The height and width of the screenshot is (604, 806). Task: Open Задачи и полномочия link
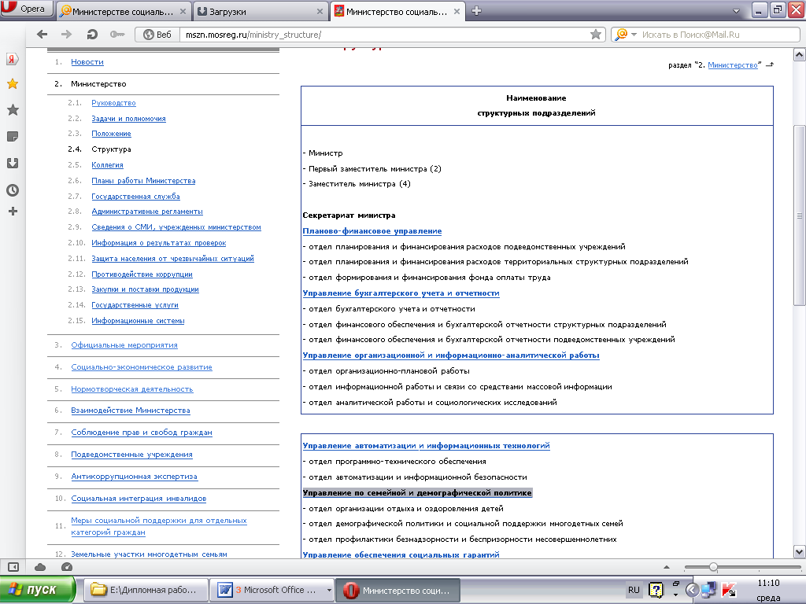(128, 118)
